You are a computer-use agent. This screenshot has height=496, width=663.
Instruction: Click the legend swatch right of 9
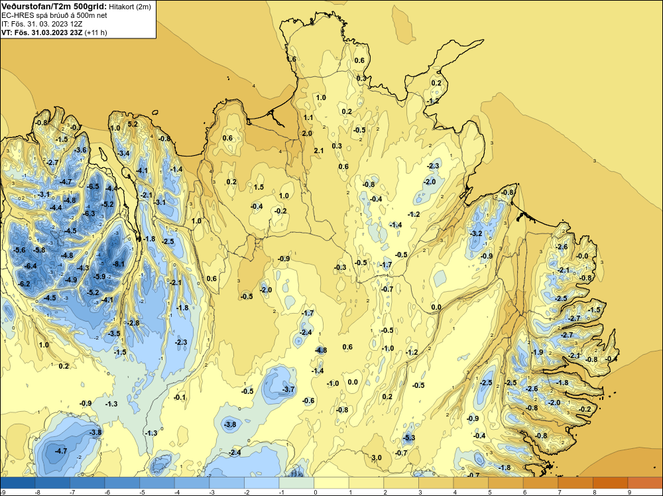click(645, 483)
